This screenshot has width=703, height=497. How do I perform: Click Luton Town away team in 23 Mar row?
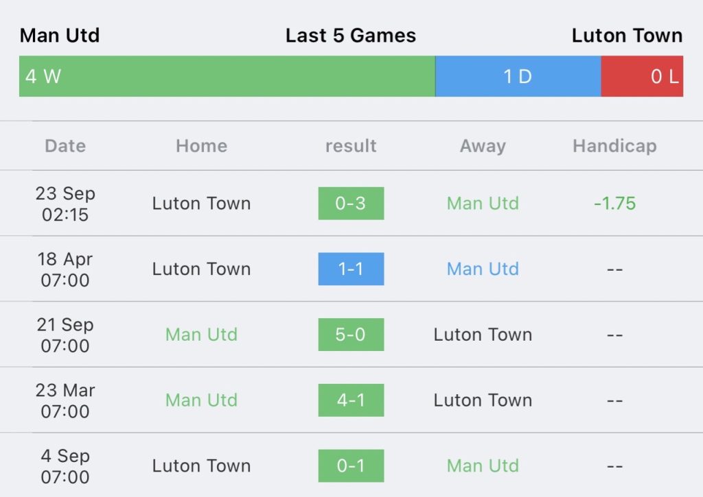click(x=483, y=400)
